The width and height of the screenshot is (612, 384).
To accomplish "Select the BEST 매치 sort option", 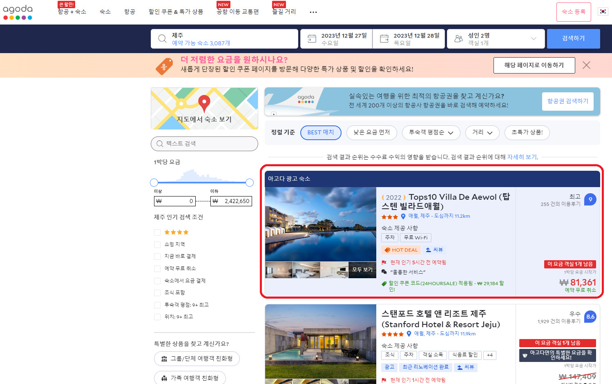I will click(x=321, y=133).
